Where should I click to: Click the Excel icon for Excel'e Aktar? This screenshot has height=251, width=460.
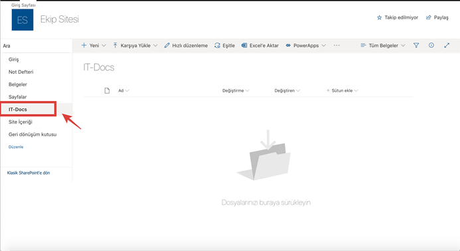244,45
